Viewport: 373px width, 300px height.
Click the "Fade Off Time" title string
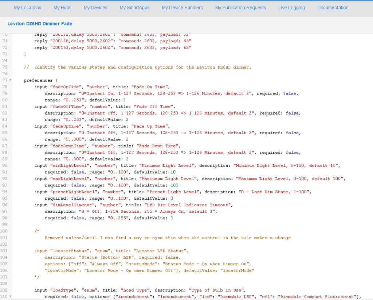point(153,107)
